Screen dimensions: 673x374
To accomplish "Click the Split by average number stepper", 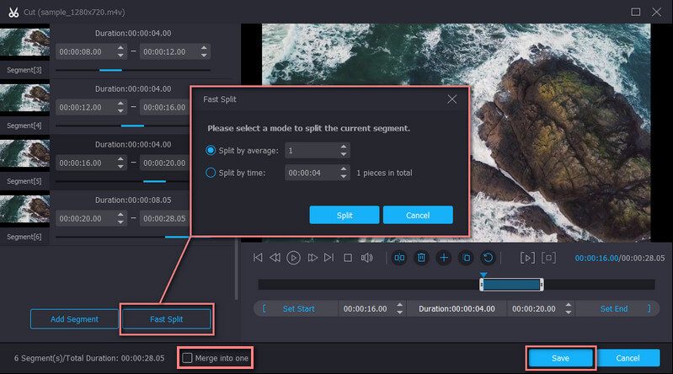I will [x=344, y=150].
